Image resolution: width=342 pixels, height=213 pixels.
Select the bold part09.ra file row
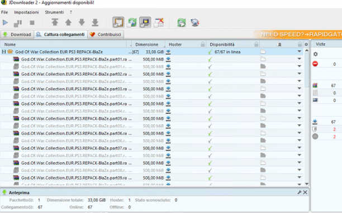(x=151, y=177)
